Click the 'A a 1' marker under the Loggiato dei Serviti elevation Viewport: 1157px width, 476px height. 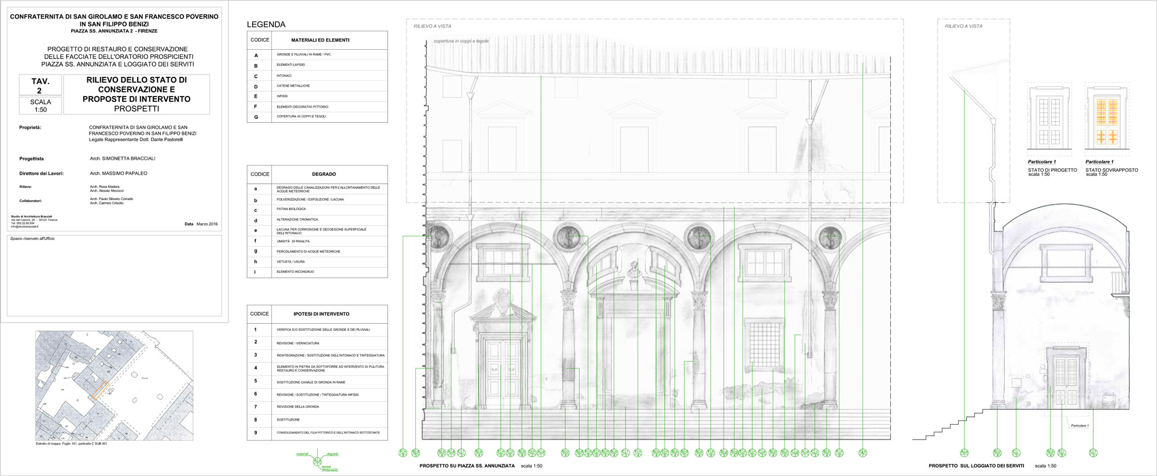pyautogui.click(x=964, y=453)
